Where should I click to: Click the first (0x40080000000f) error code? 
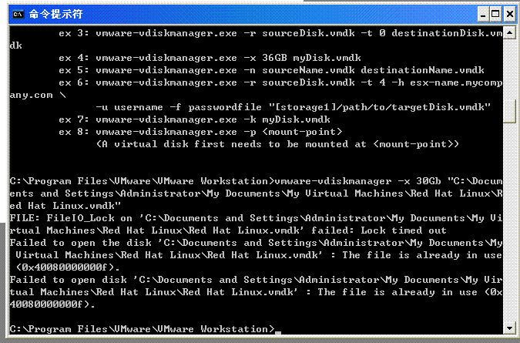68,267
